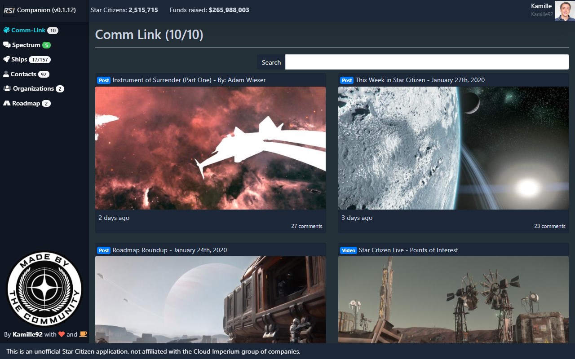This screenshot has width=575, height=359.
Task: Click the Companion (v0.1.12) app title
Action: pos(46,10)
